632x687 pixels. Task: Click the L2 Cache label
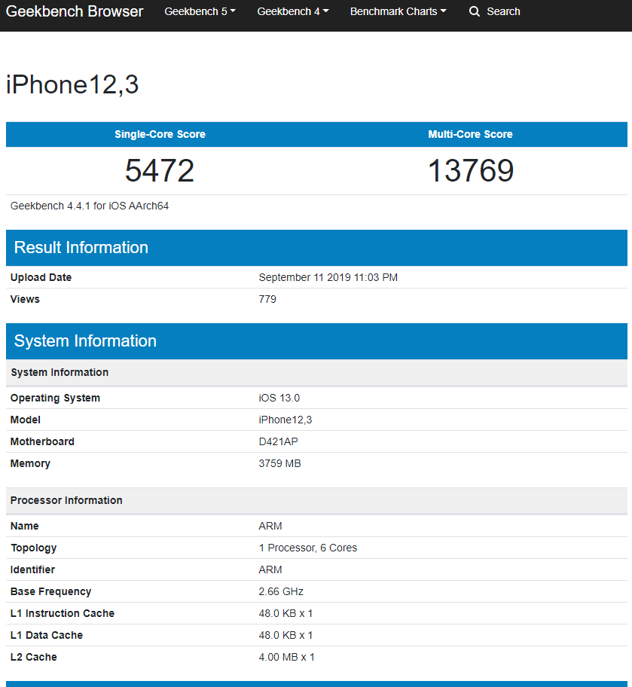coord(34,657)
